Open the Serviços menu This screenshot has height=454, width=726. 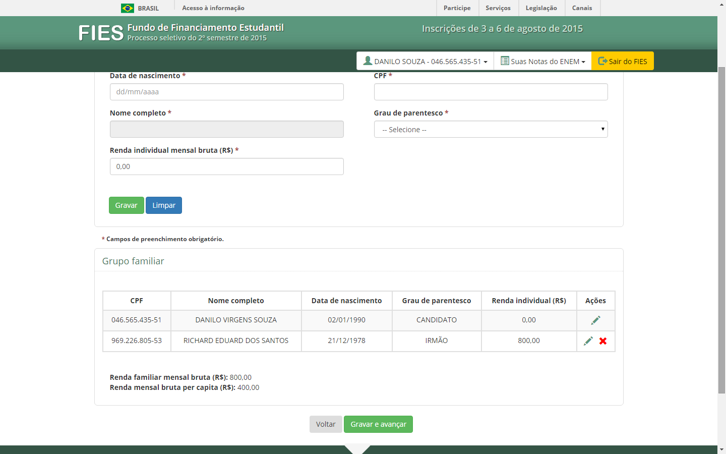pyautogui.click(x=498, y=8)
